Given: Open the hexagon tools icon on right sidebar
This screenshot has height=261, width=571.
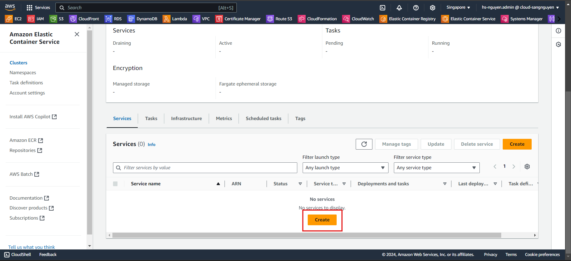Looking at the screenshot, I should (558, 44).
